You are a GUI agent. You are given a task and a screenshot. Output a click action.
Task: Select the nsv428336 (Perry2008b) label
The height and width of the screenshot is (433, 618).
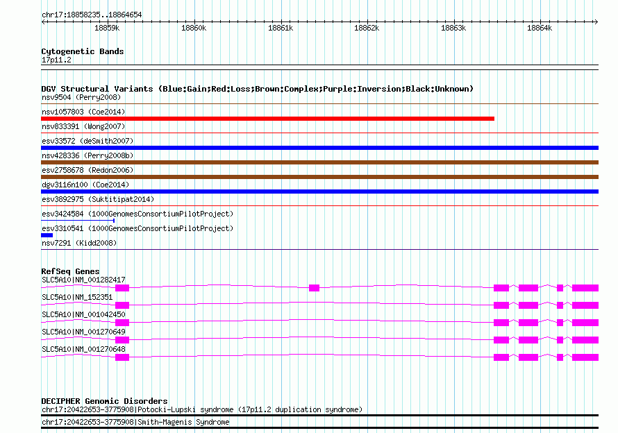(87, 155)
